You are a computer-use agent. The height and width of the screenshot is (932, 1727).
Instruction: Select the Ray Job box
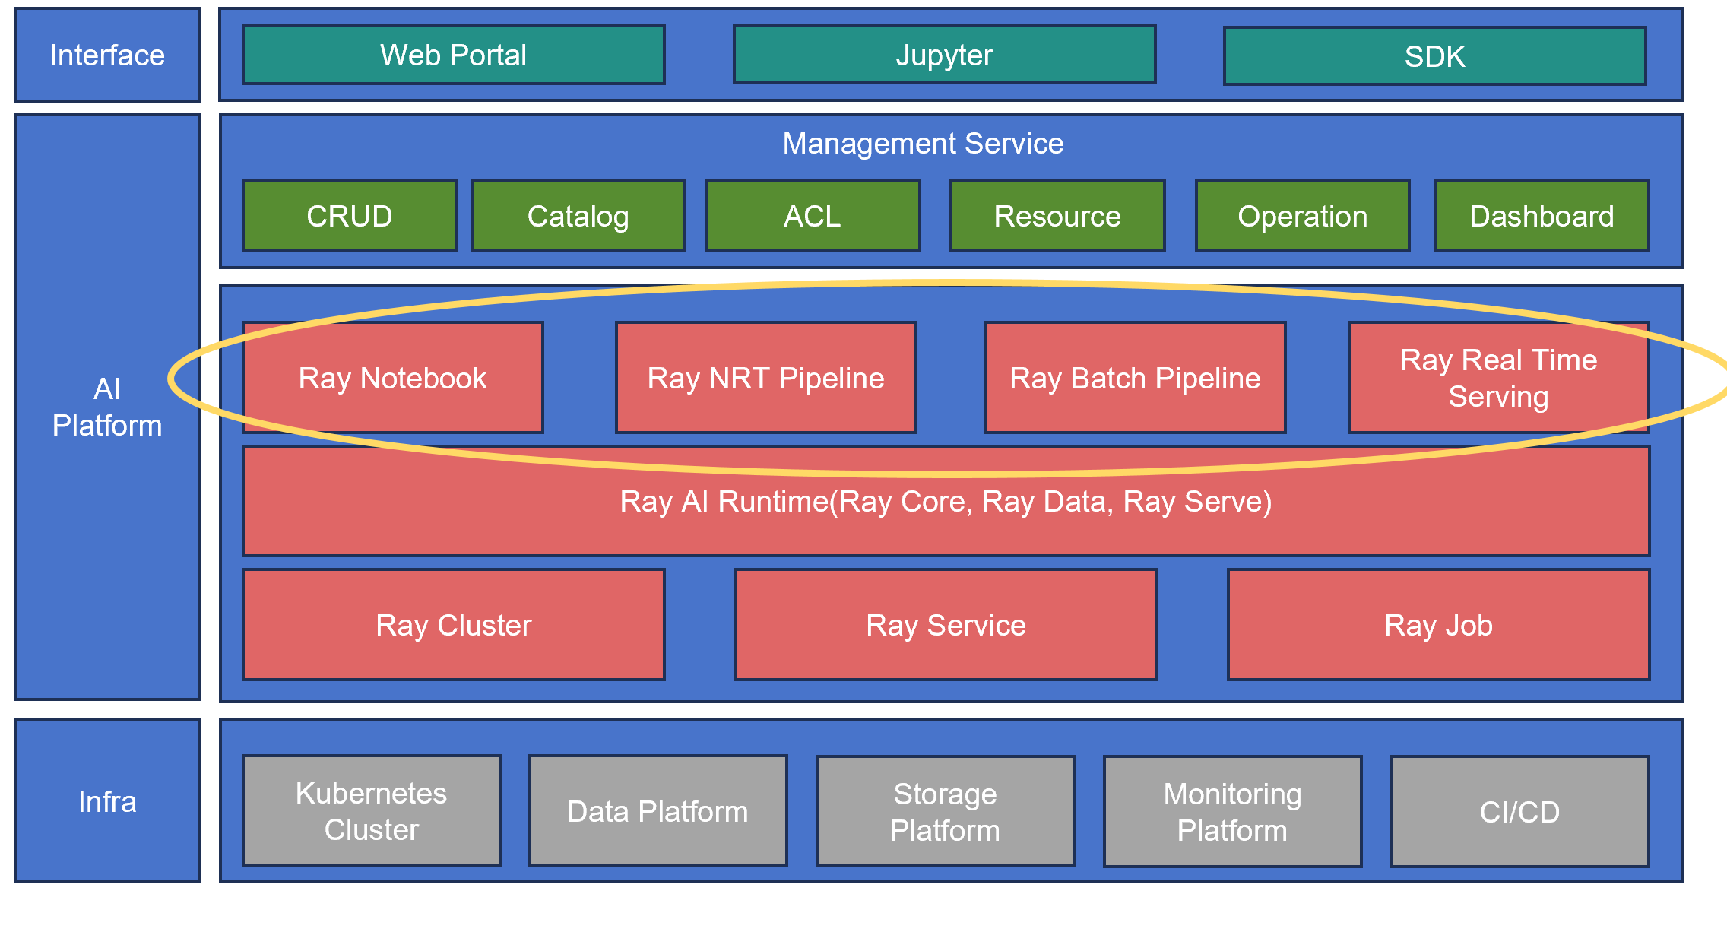coord(1438,625)
